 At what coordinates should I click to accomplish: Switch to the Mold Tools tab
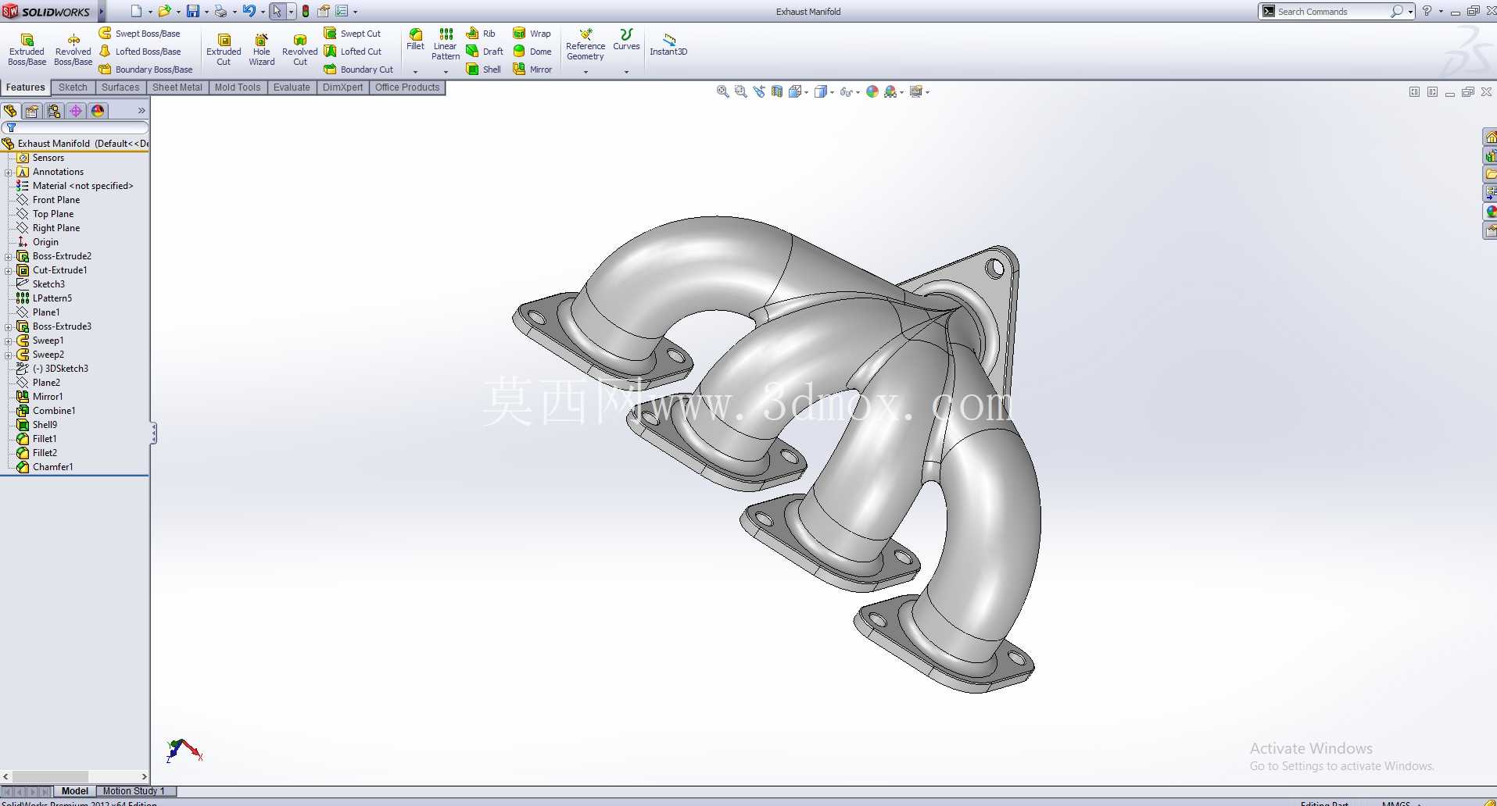click(238, 87)
